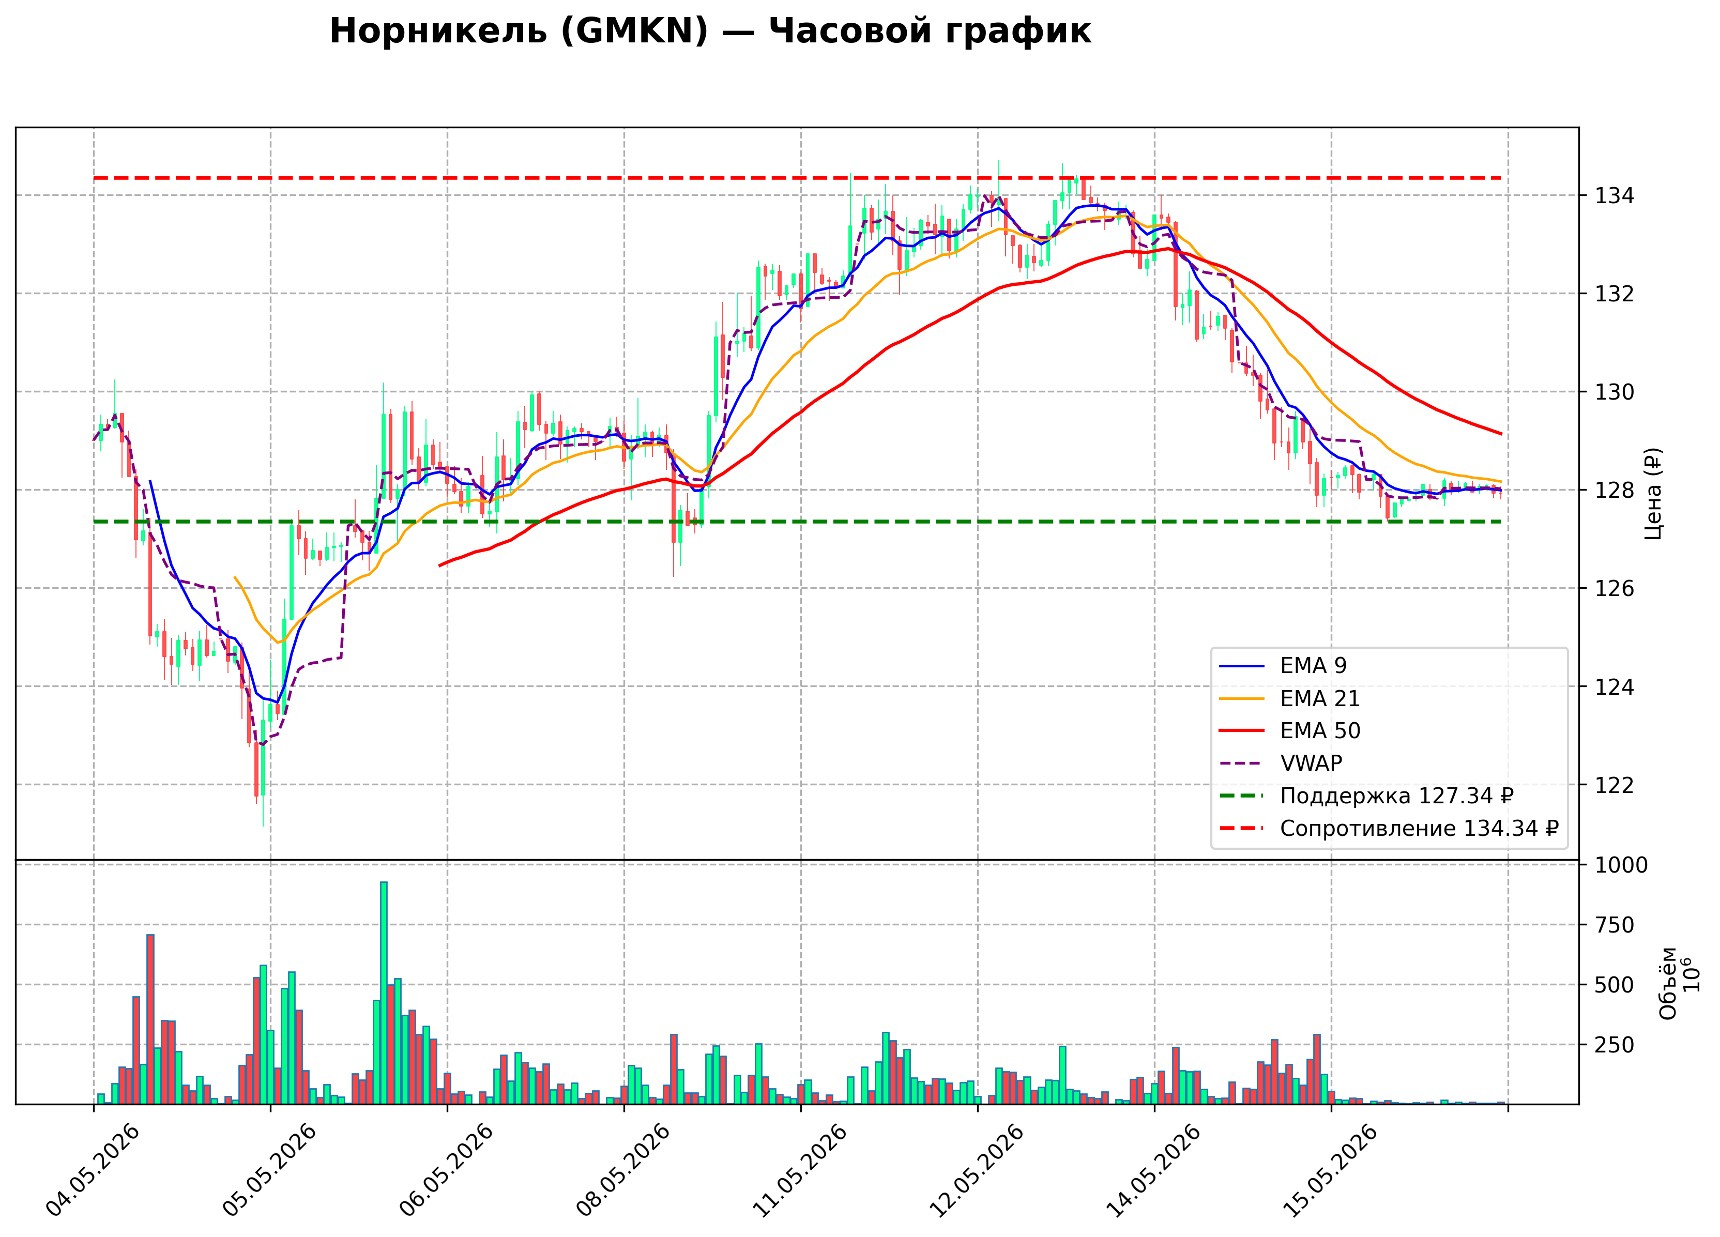Click the red dashed resistance line on the chart

(796, 178)
